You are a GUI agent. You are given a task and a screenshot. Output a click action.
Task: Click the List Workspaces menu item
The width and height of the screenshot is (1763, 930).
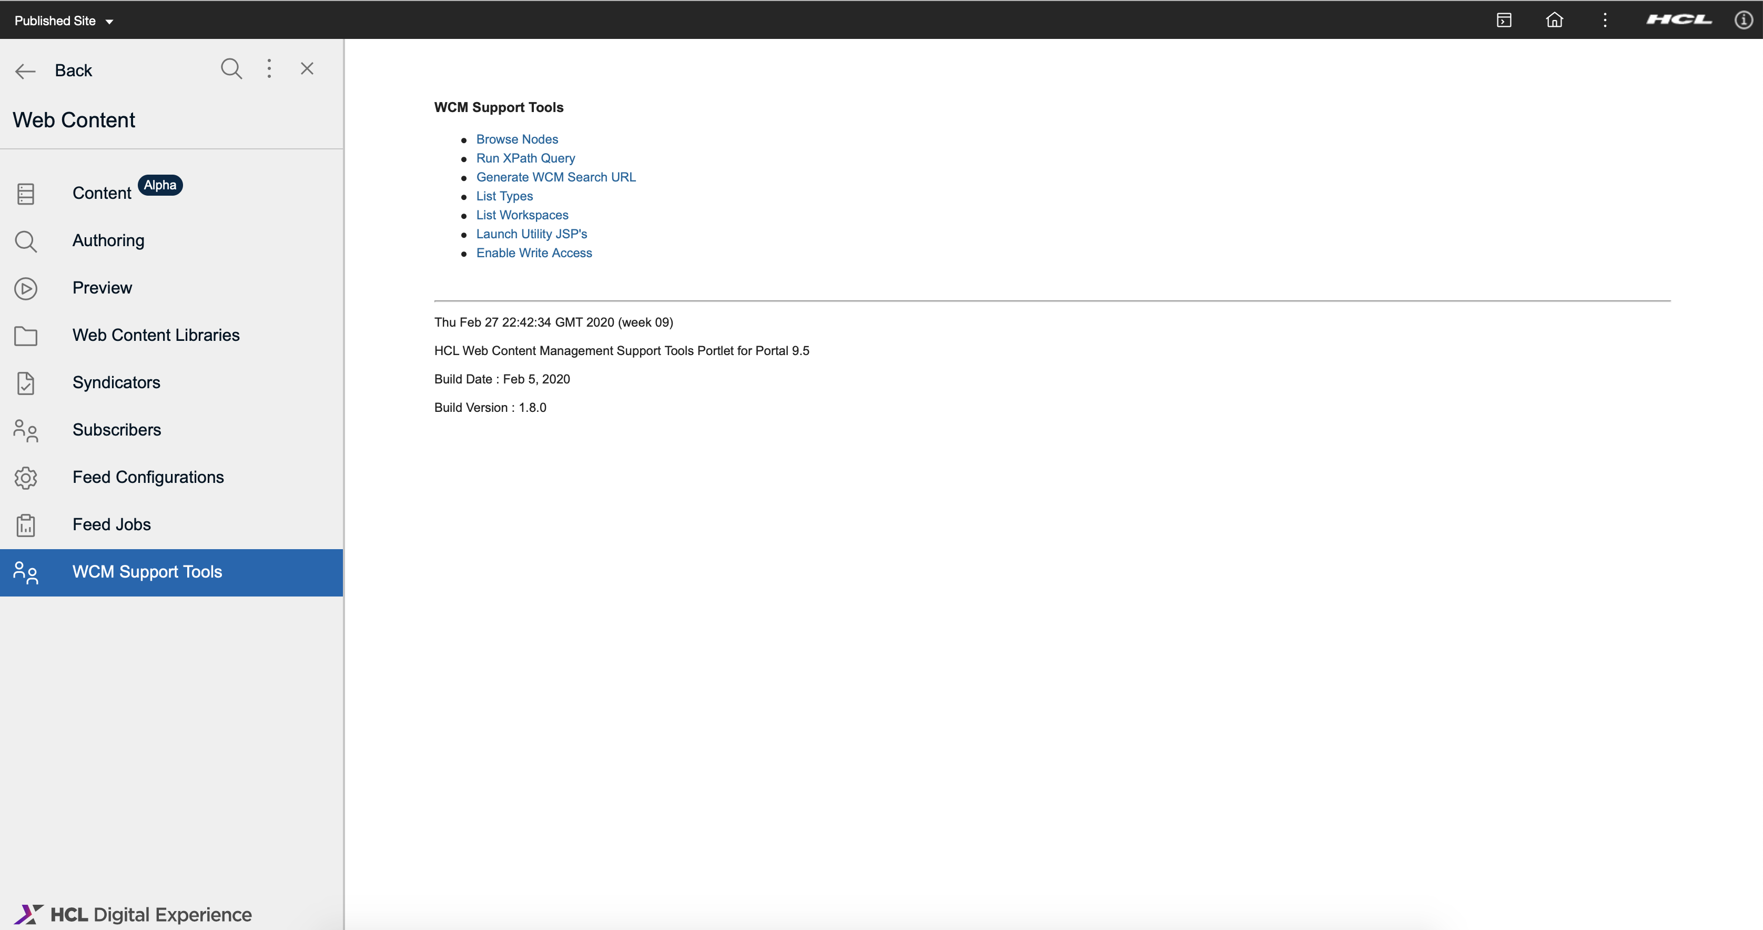point(522,215)
